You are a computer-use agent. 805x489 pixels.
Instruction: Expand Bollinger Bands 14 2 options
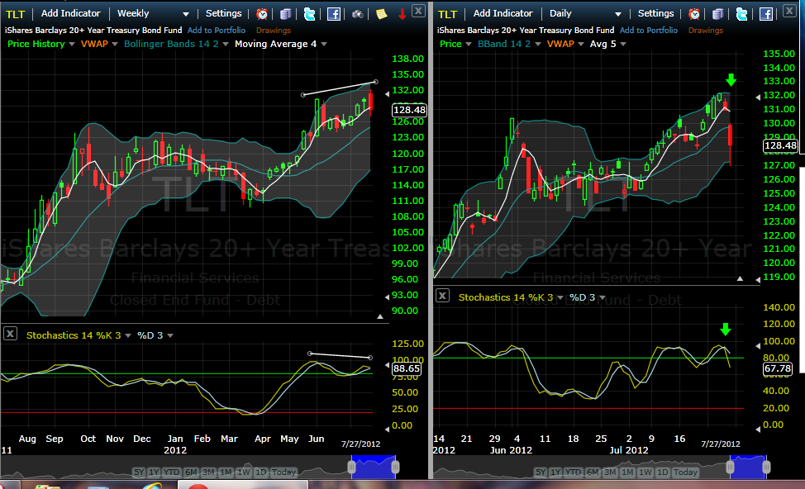(226, 44)
